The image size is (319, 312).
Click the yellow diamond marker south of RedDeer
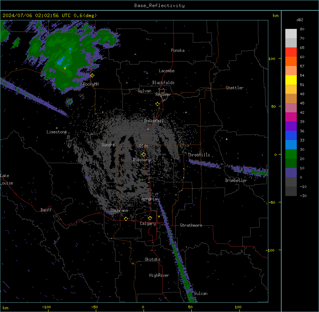157,104
